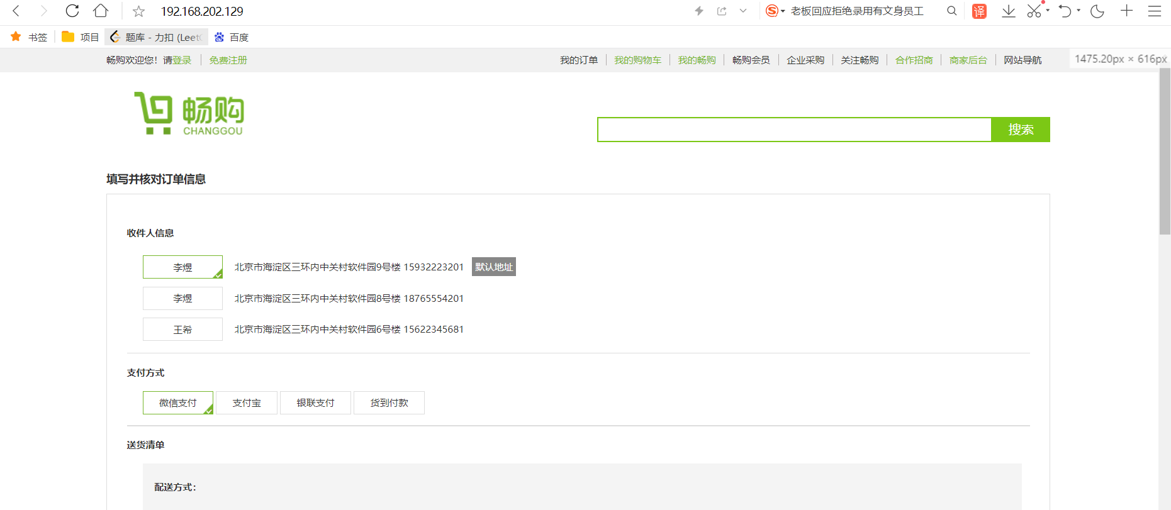Select recipient 王希
This screenshot has height=510, width=1171.
(182, 330)
